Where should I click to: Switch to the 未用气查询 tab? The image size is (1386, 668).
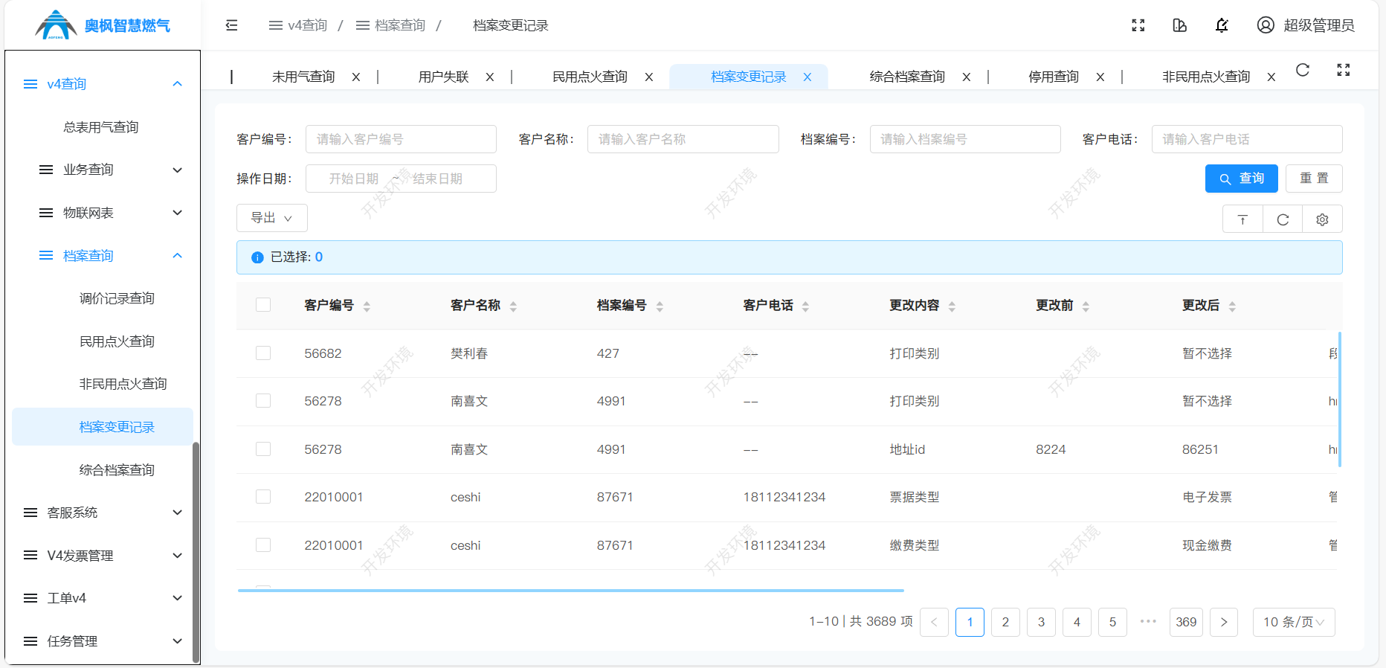[303, 77]
